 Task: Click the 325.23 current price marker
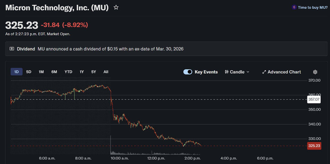tap(314, 146)
